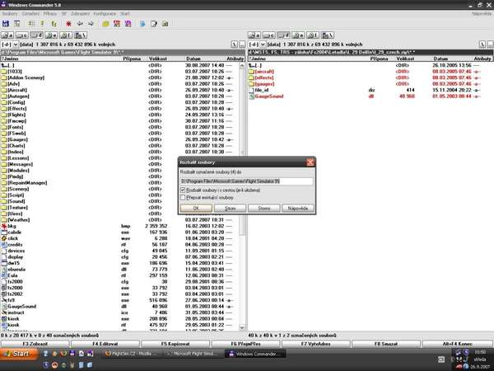Click the [Gauges] folder icon in left panel
The width and height of the screenshot is (494, 371).
(x=4, y=139)
